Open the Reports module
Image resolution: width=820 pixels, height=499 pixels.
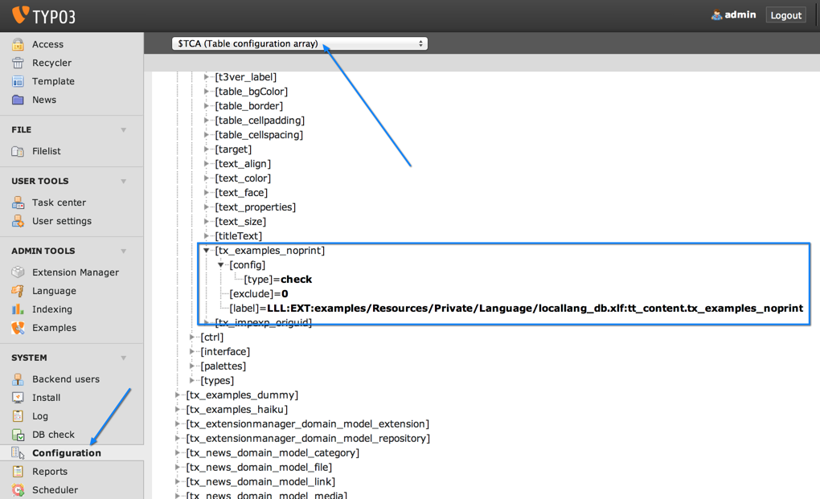click(x=50, y=472)
